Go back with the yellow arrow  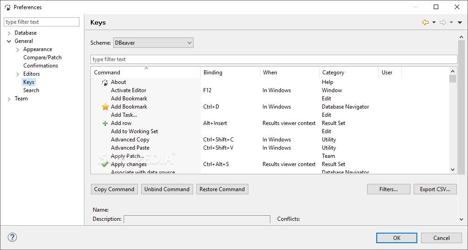click(426, 22)
